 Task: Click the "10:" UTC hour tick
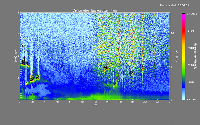click(82, 102)
